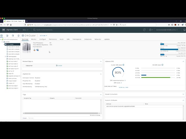186x139 pixels.
Task: Click the Assign link under Tags
Action: 25,118
